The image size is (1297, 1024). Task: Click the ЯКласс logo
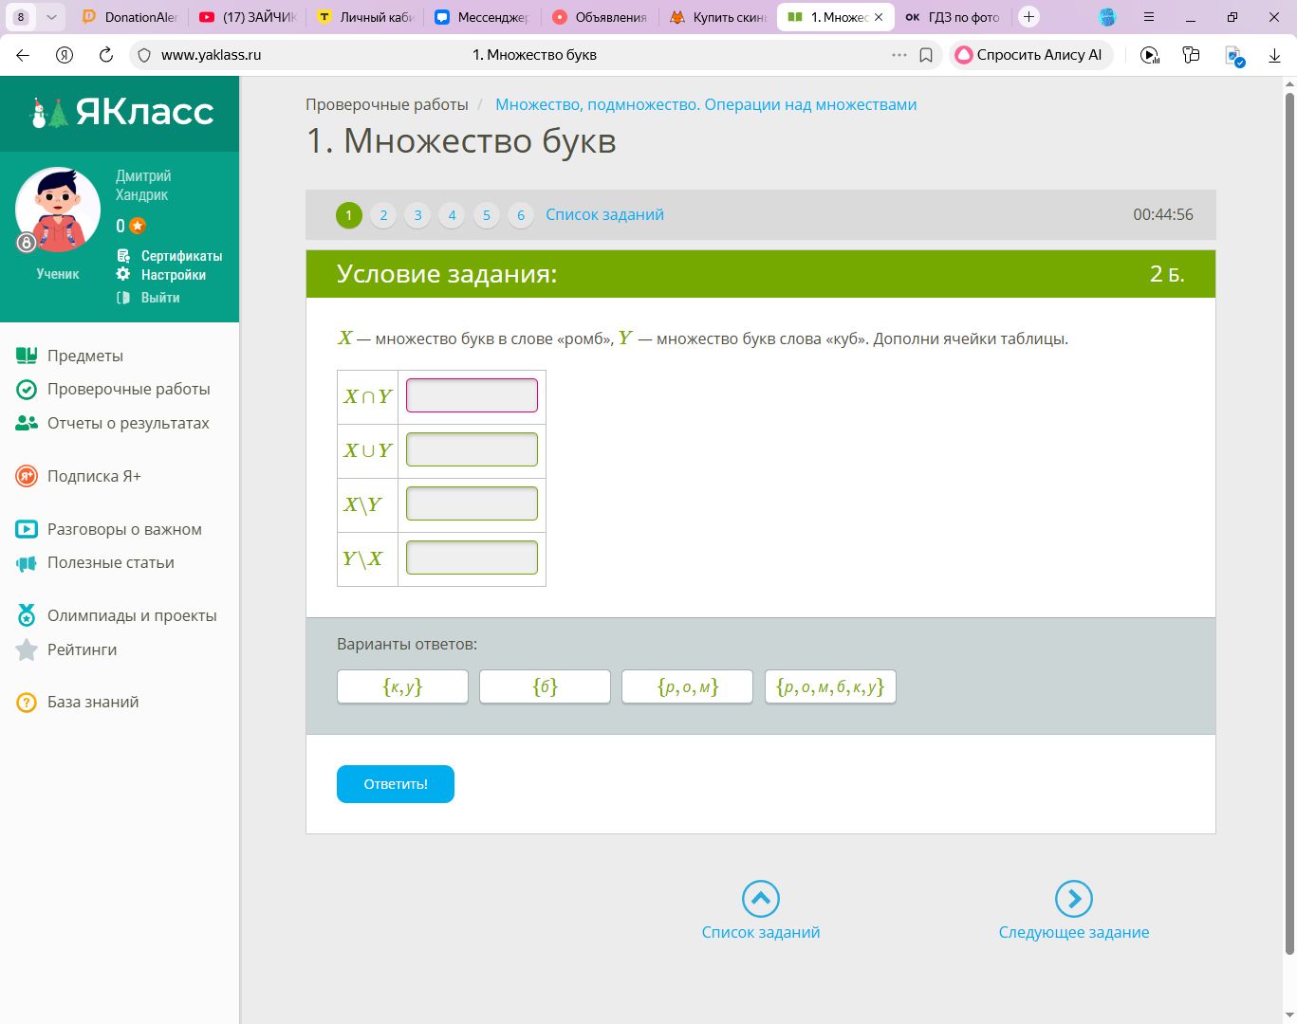pyautogui.click(x=121, y=112)
